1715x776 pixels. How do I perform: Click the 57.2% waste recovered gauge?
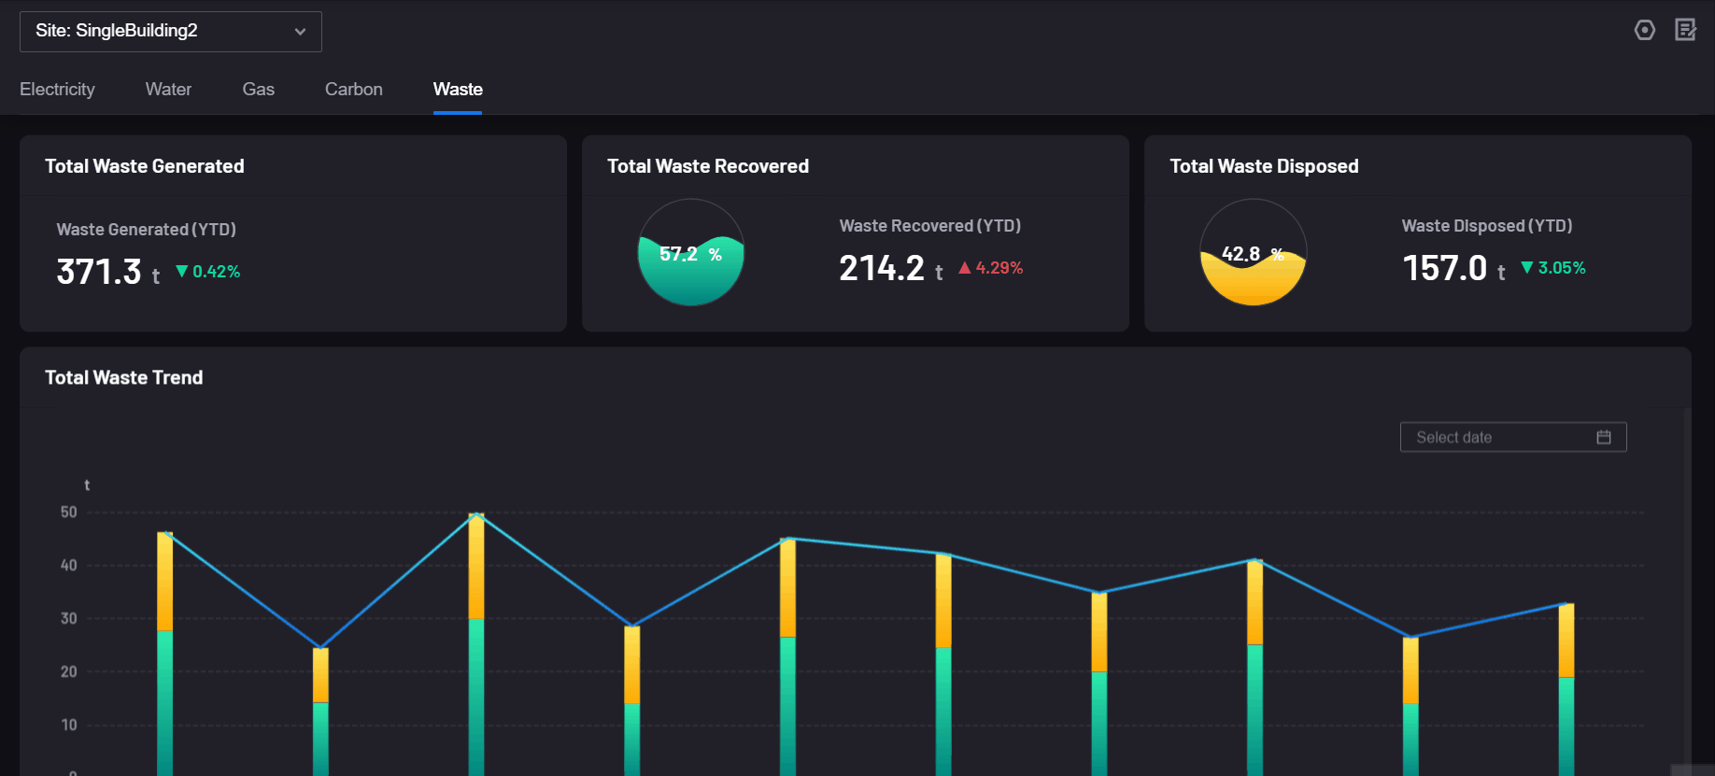tap(691, 252)
